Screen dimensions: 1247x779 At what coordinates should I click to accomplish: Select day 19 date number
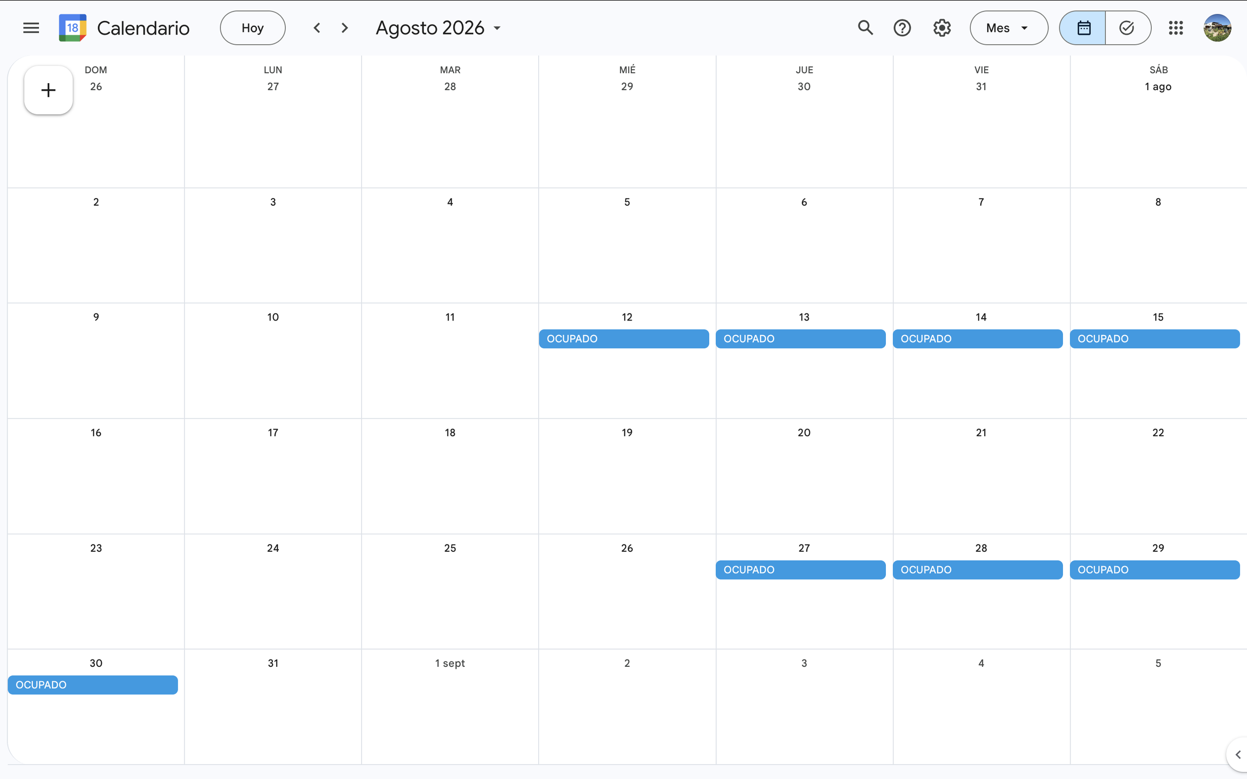[x=627, y=433]
